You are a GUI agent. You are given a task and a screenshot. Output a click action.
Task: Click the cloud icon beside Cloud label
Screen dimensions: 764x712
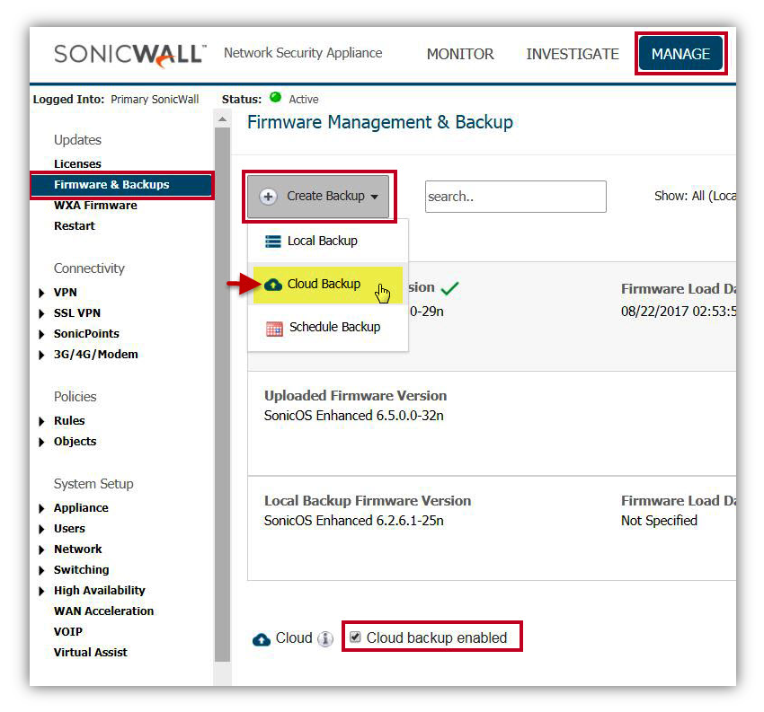[262, 639]
